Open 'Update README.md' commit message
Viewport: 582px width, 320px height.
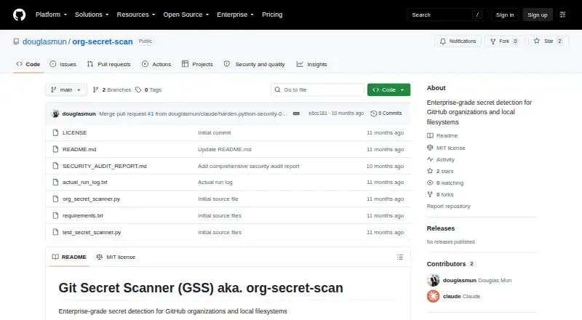click(x=225, y=149)
